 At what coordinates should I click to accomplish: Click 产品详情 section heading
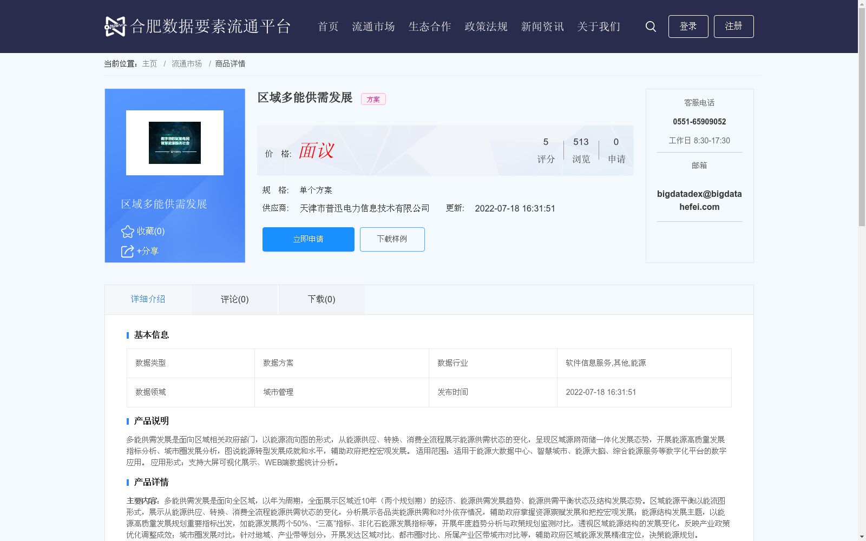pyautogui.click(x=152, y=482)
